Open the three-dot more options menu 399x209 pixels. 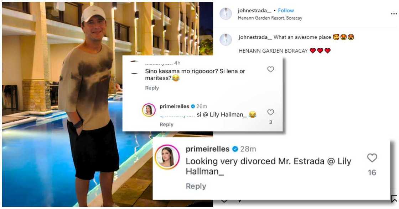[394, 14]
